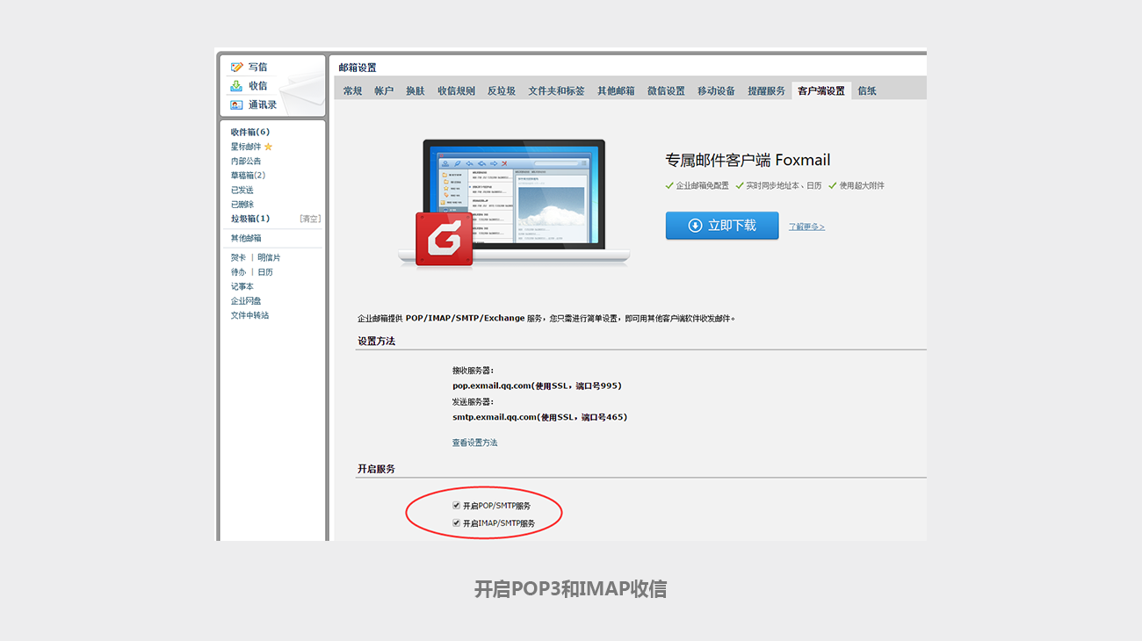Open the 记事本 link
1142x641 pixels.
242,286
